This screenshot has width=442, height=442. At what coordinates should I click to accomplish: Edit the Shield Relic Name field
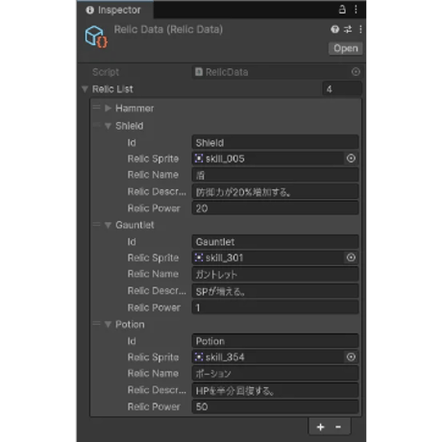pos(275,175)
